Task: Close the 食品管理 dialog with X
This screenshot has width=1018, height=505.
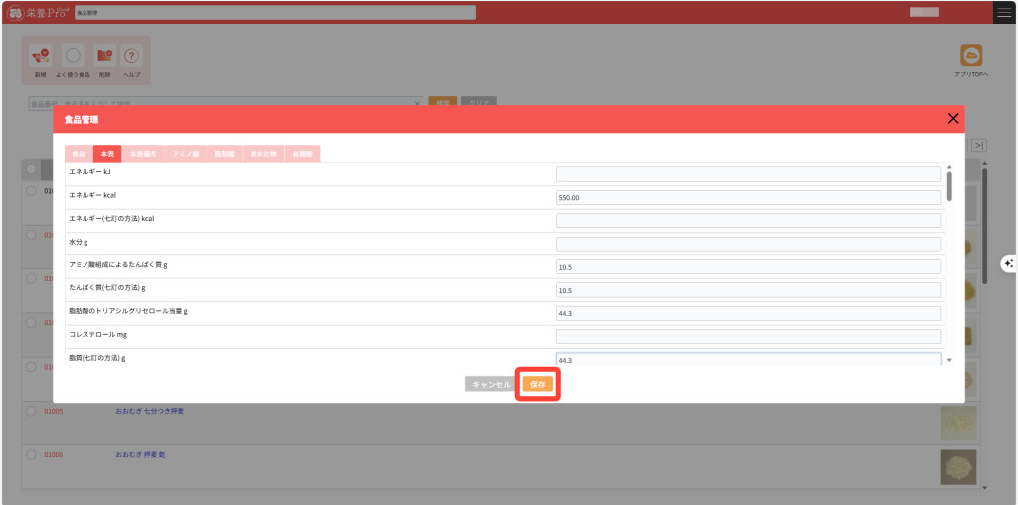Action: (953, 119)
